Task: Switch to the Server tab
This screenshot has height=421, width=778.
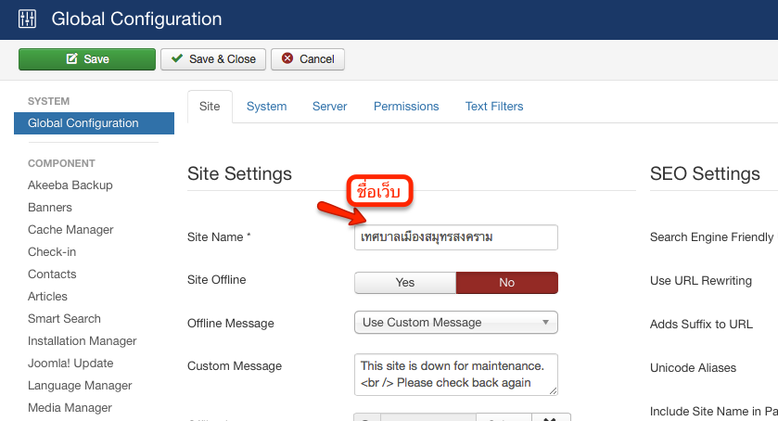Action: tap(329, 107)
